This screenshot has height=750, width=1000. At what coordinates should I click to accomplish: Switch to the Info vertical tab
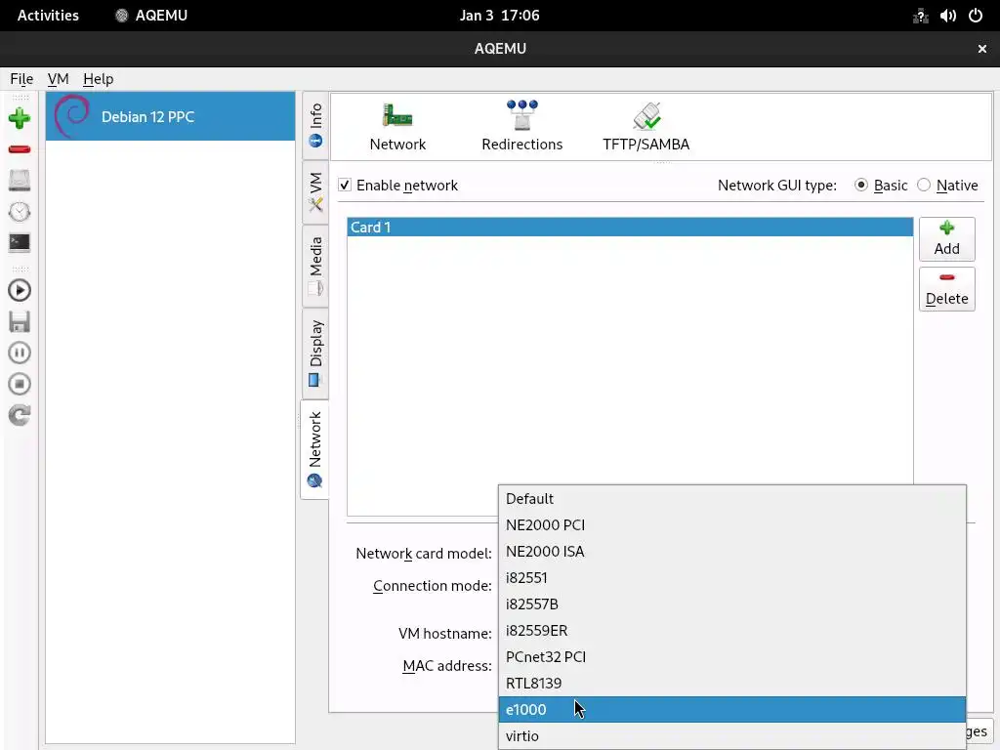[315, 126]
